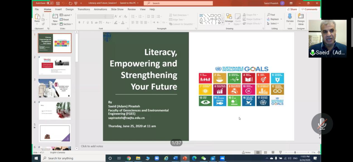Image resolution: width=353 pixels, height=162 pixels.
Task: Open the Transitions tab
Action: (84, 9)
